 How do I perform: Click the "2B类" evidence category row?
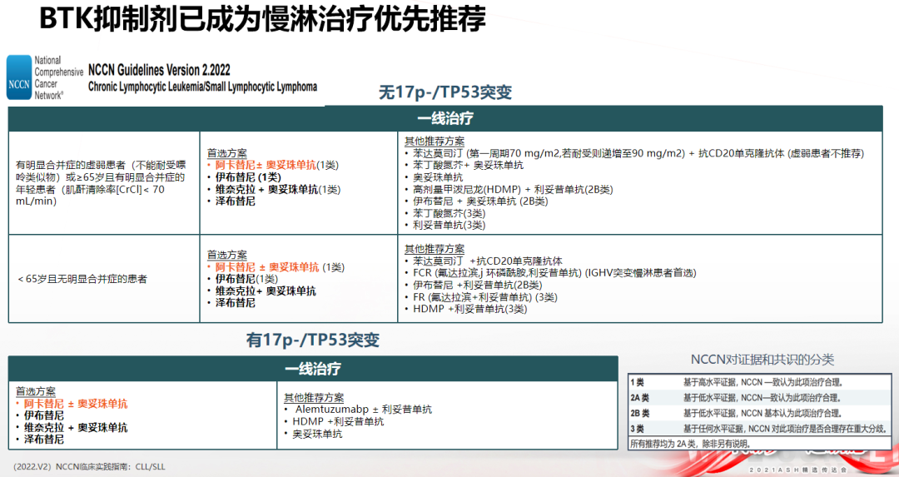[x=761, y=414]
